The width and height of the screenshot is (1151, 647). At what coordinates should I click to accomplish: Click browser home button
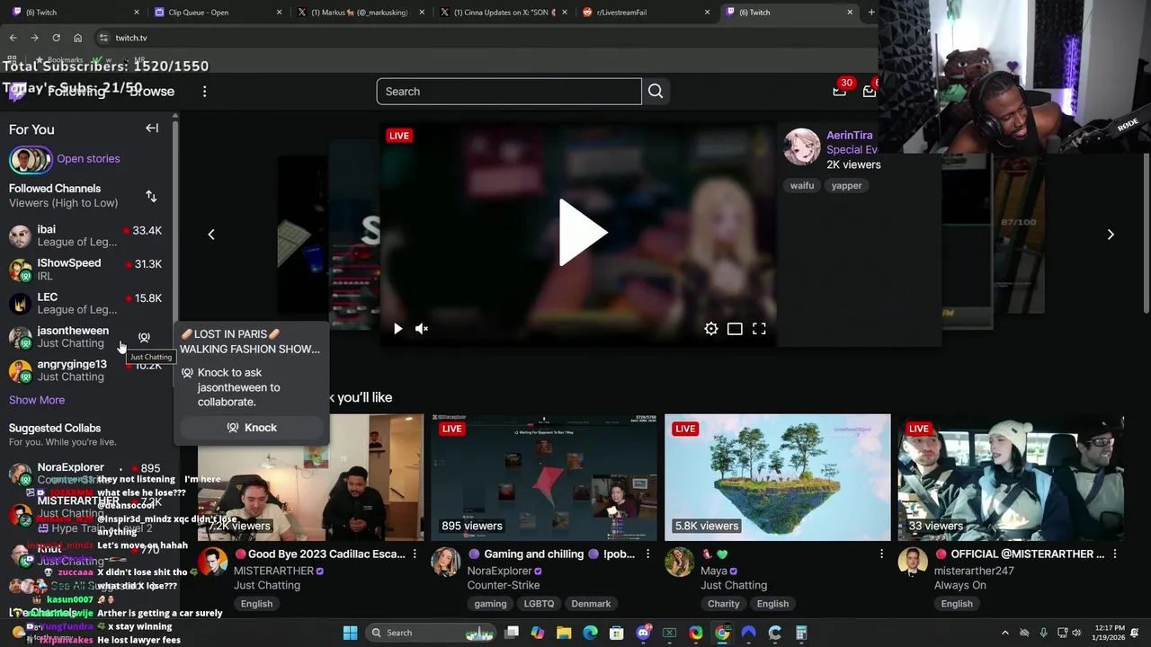pyautogui.click(x=77, y=38)
